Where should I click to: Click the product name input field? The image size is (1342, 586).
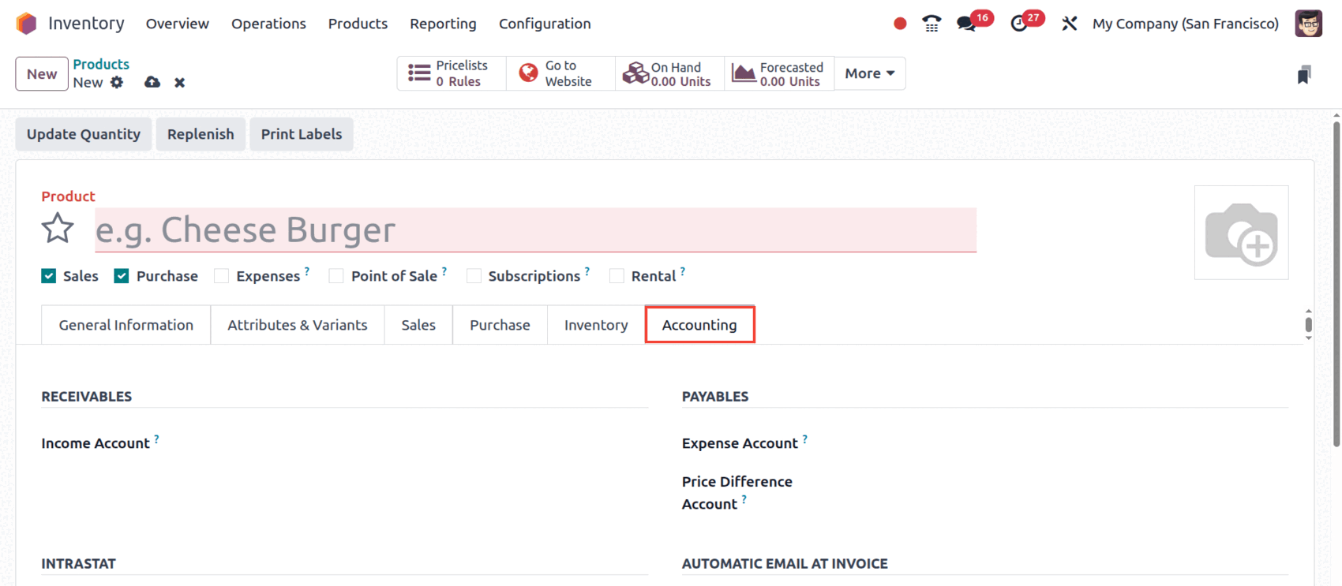[535, 230]
